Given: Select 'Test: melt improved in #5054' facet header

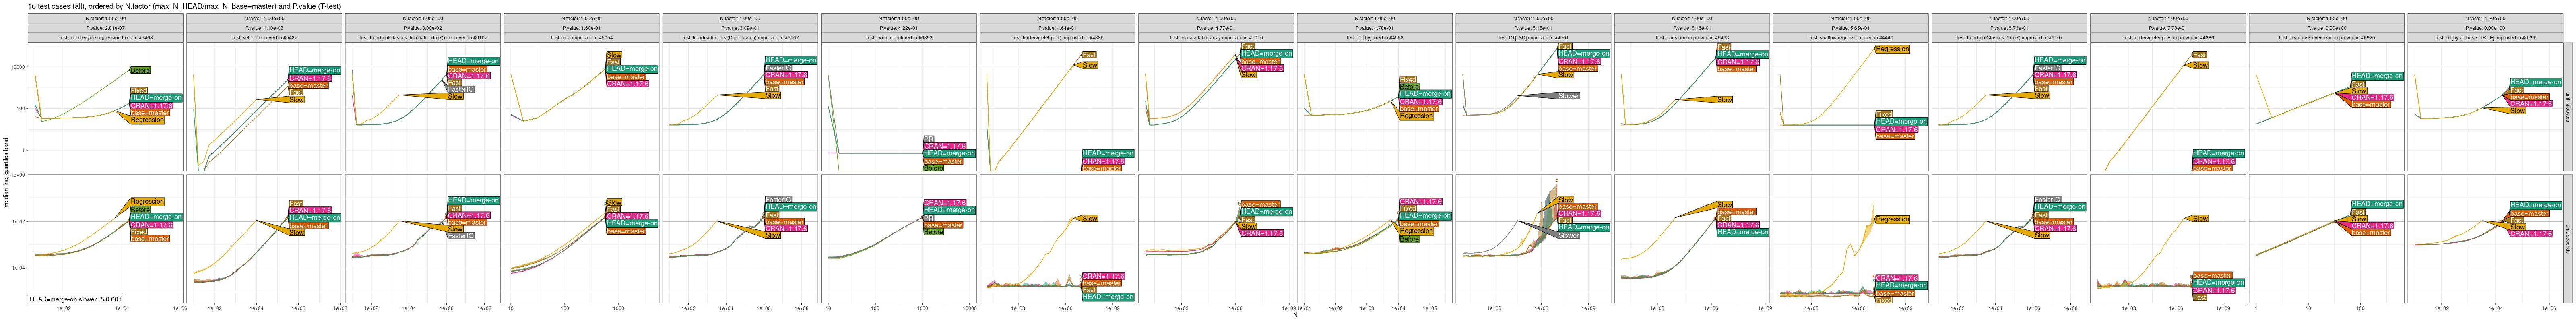Looking at the screenshot, I should [581, 38].
